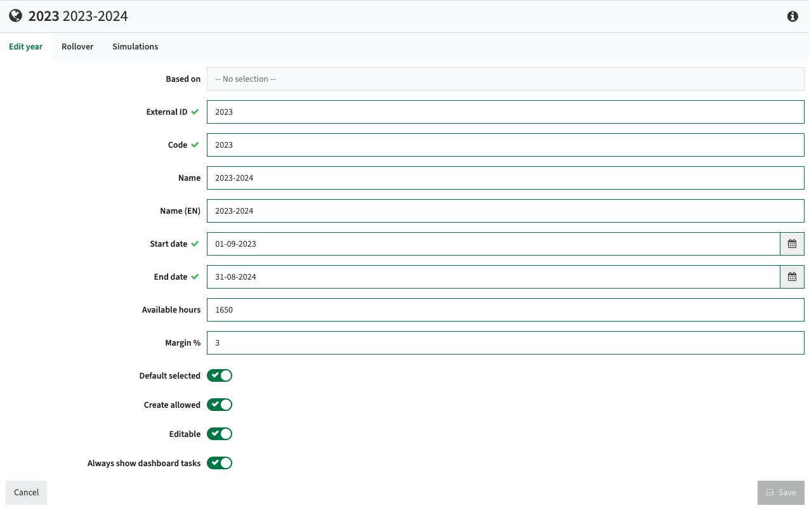Click the green checkmark next to External ID
809x508 pixels.
195,112
